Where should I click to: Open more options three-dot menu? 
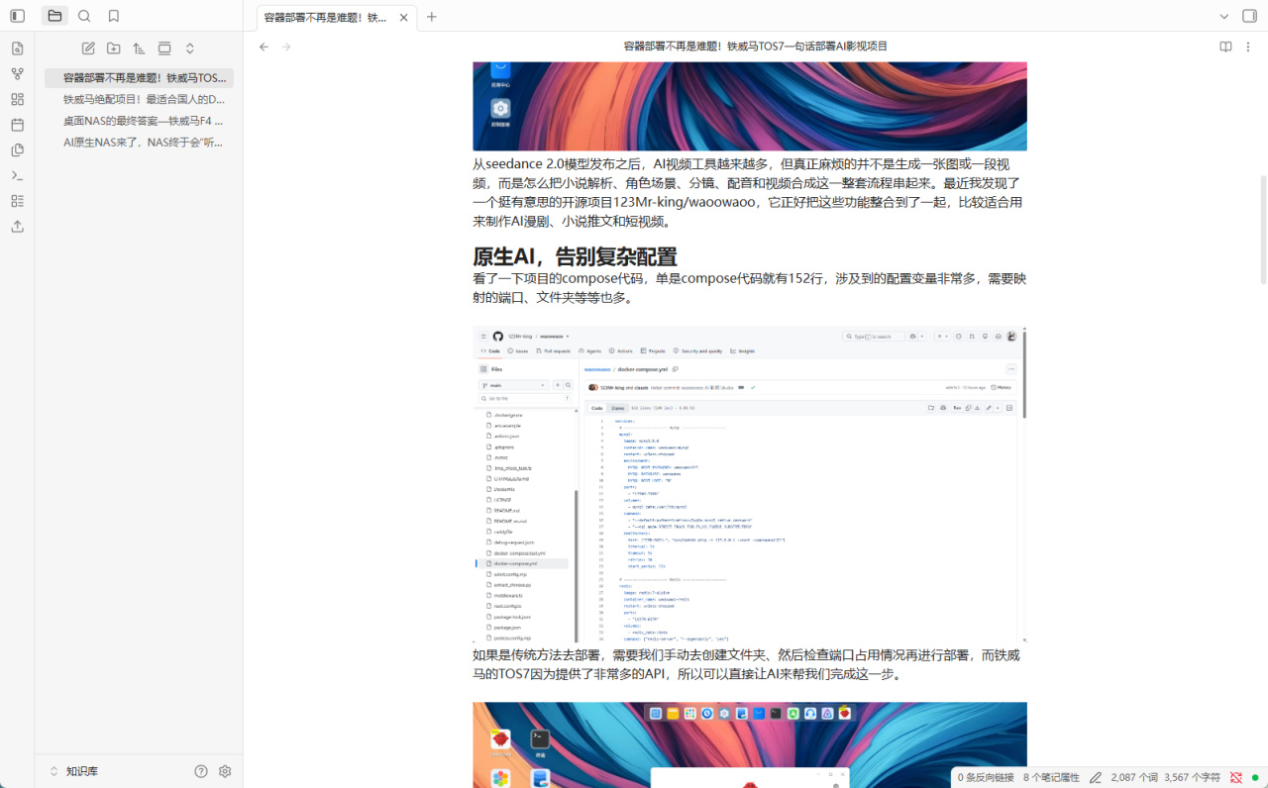click(1249, 47)
